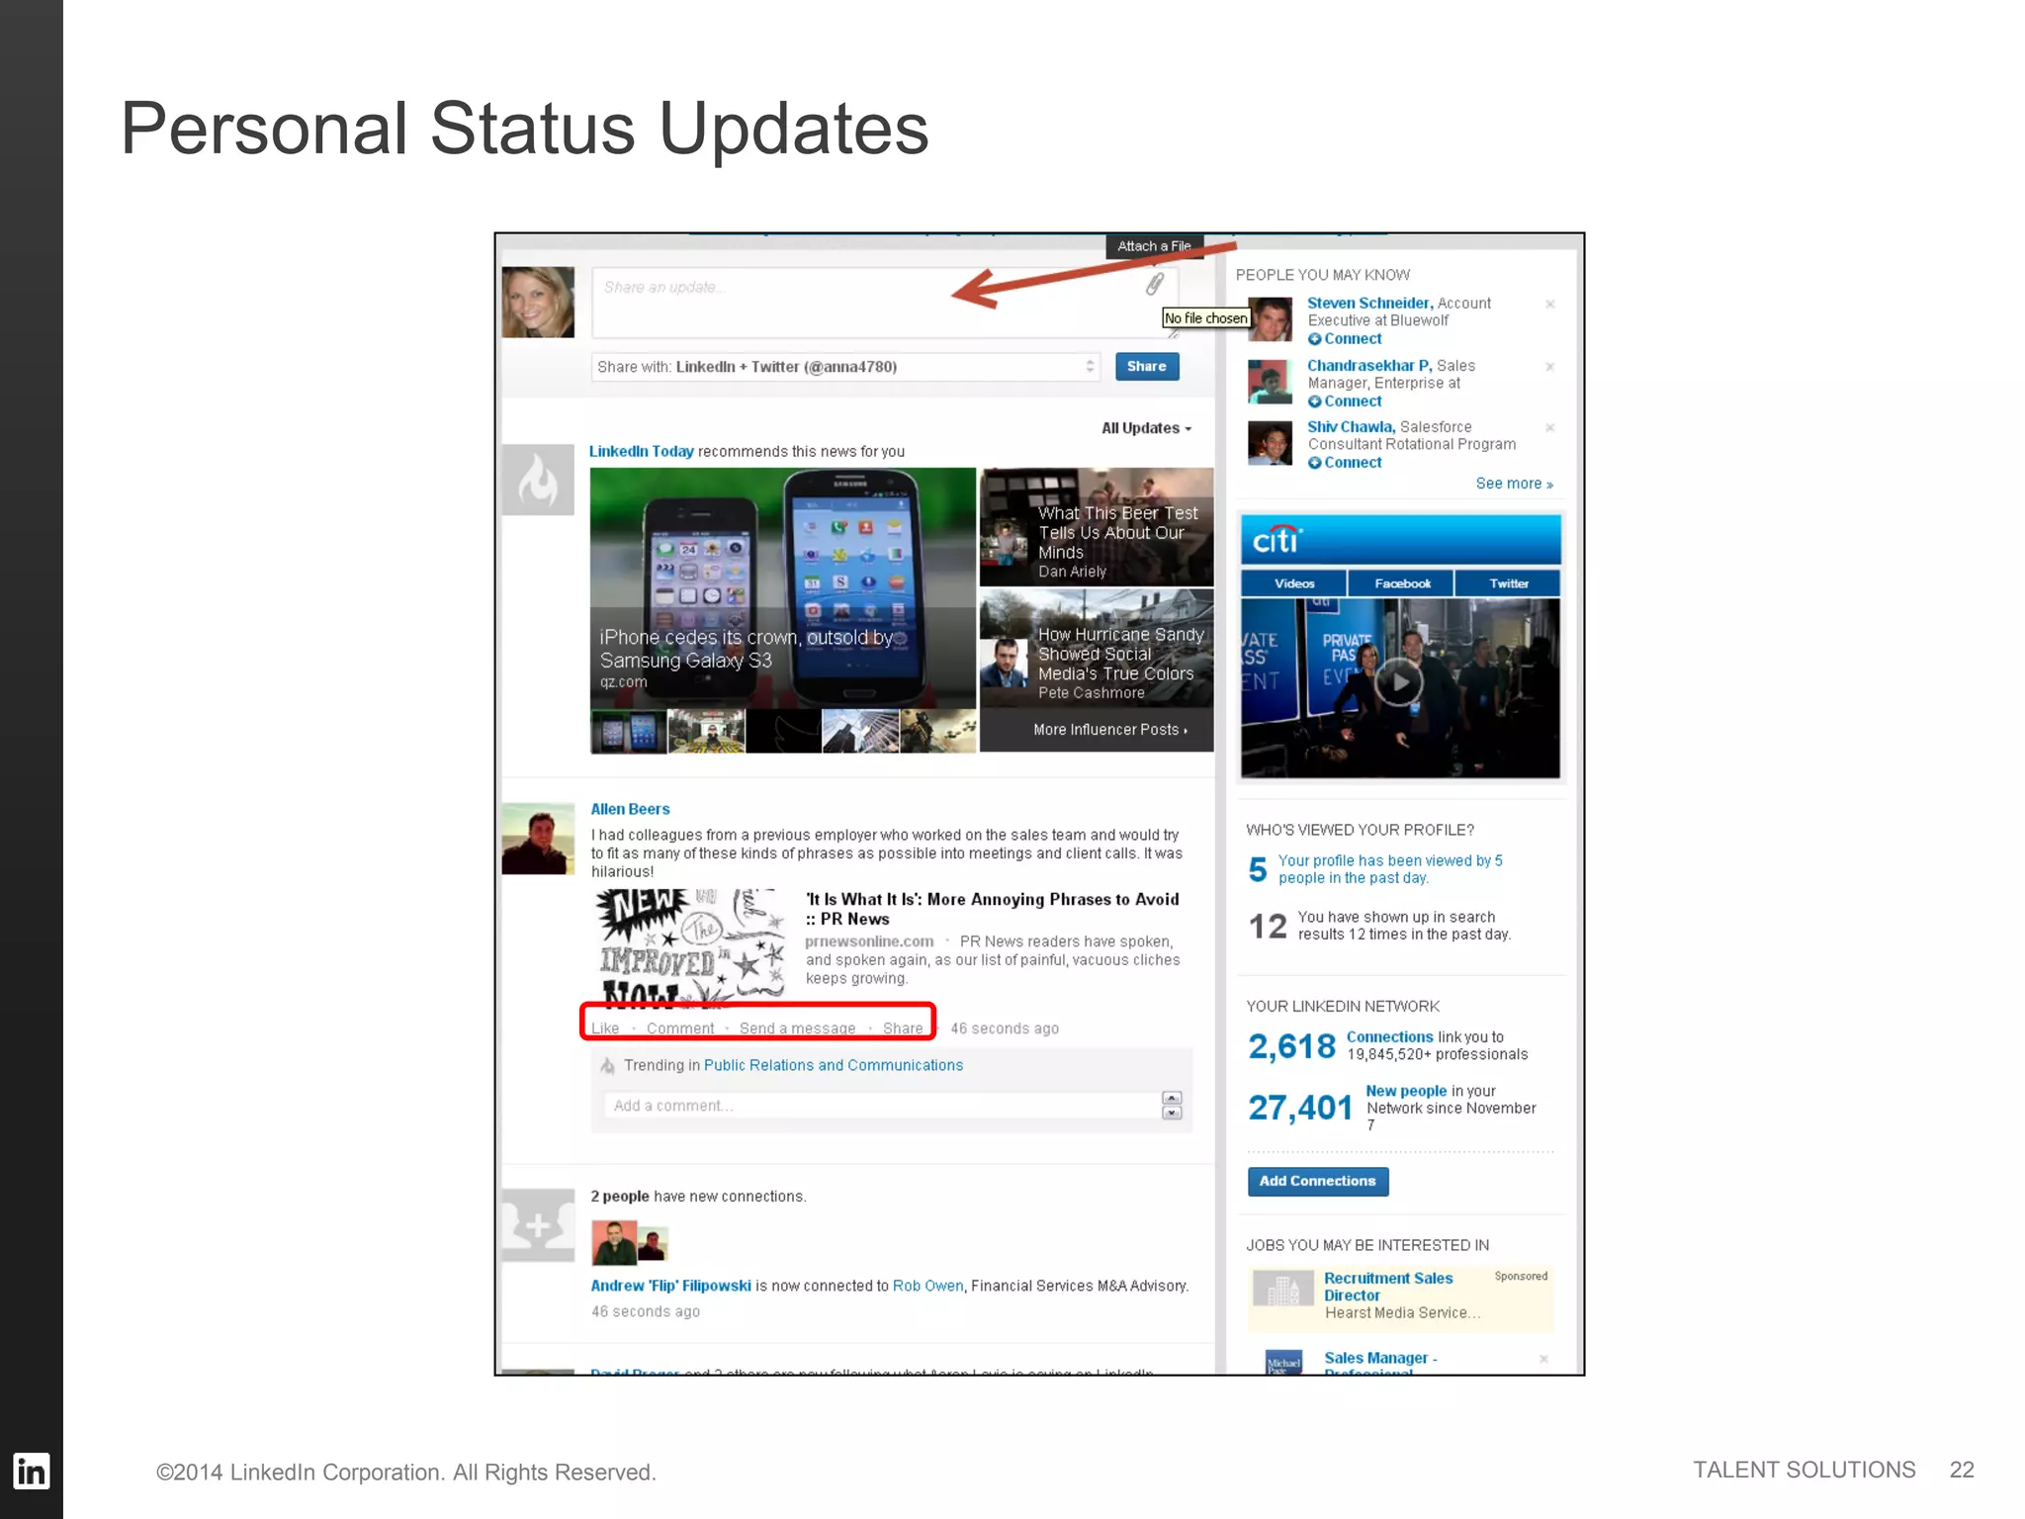Open the Share with LinkedIn + Twitter dropdown
The image size is (2025, 1519).
[x=846, y=367]
